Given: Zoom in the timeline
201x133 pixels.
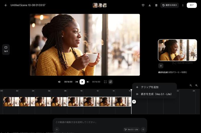Looking at the screenshot, I should (x=196, y=85).
